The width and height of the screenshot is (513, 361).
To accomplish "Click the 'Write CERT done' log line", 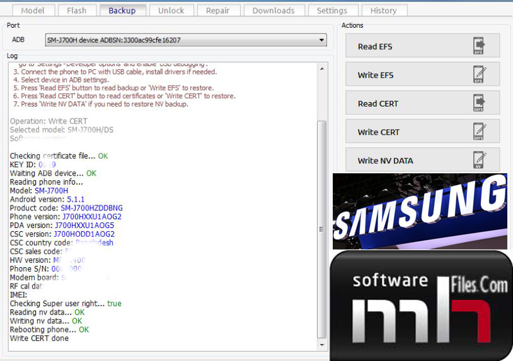I will (39, 338).
